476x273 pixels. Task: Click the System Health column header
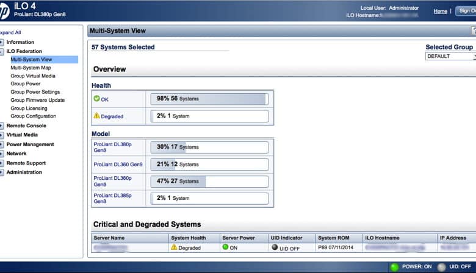point(194,238)
